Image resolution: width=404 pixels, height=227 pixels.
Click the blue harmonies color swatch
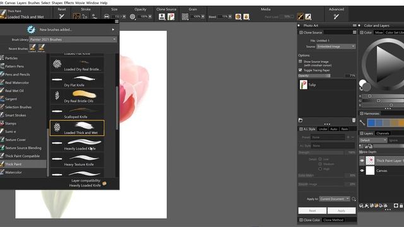[x=371, y=123]
